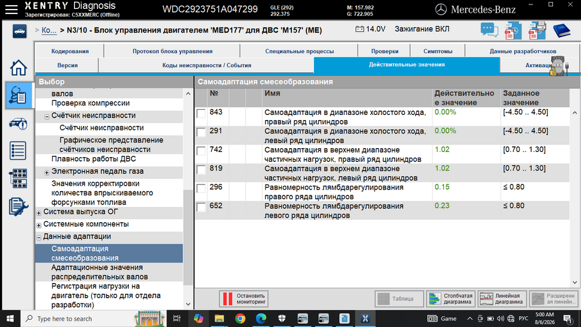Select the diagnosis stethoscope sidebar icon
Image resolution: width=581 pixels, height=327 pixels.
[18, 96]
